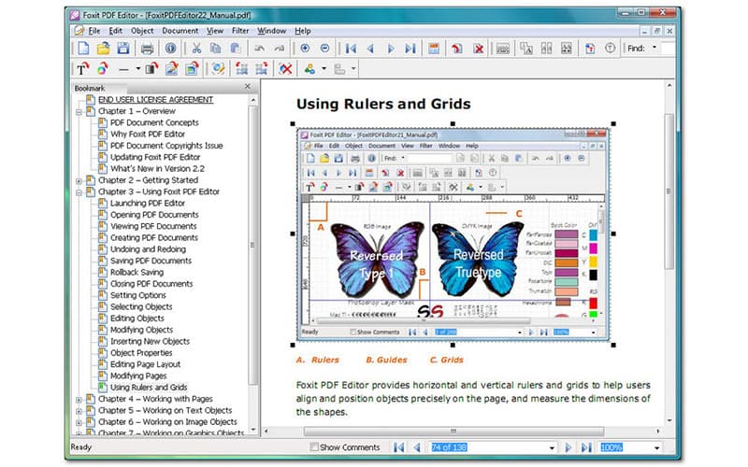Collapse the Chapter 3 – Using Foxit PDF Editor node
This screenshot has height=467, width=748.
click(79, 192)
